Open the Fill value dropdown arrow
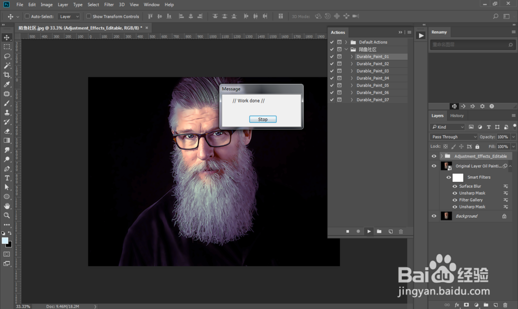The image size is (518, 309). click(513, 146)
